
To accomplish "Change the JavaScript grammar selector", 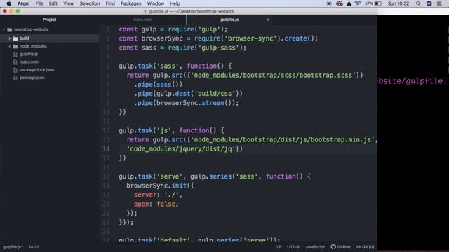I will pos(315,247).
